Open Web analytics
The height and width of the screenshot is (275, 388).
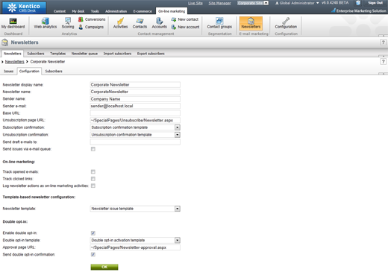pyautogui.click(x=46, y=23)
